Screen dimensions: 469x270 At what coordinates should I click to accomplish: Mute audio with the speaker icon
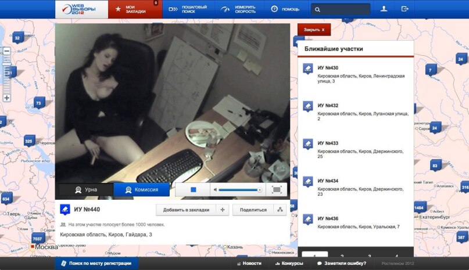(x=216, y=189)
